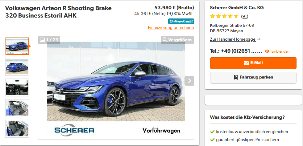Show hidden phone number via Einblenden

[280, 51]
